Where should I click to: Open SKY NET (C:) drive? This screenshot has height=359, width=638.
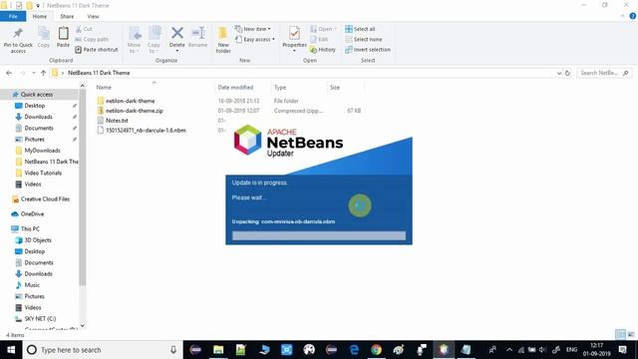[x=40, y=319]
